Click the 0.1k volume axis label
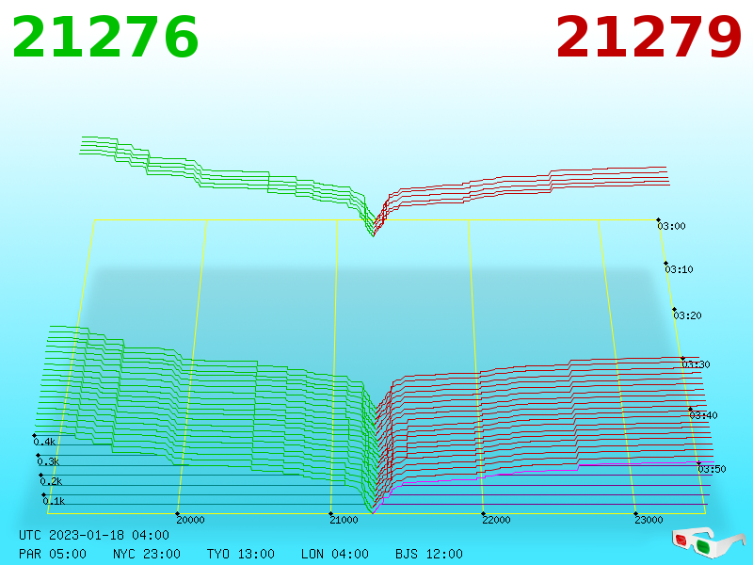This screenshot has height=565, width=753. pyautogui.click(x=54, y=501)
